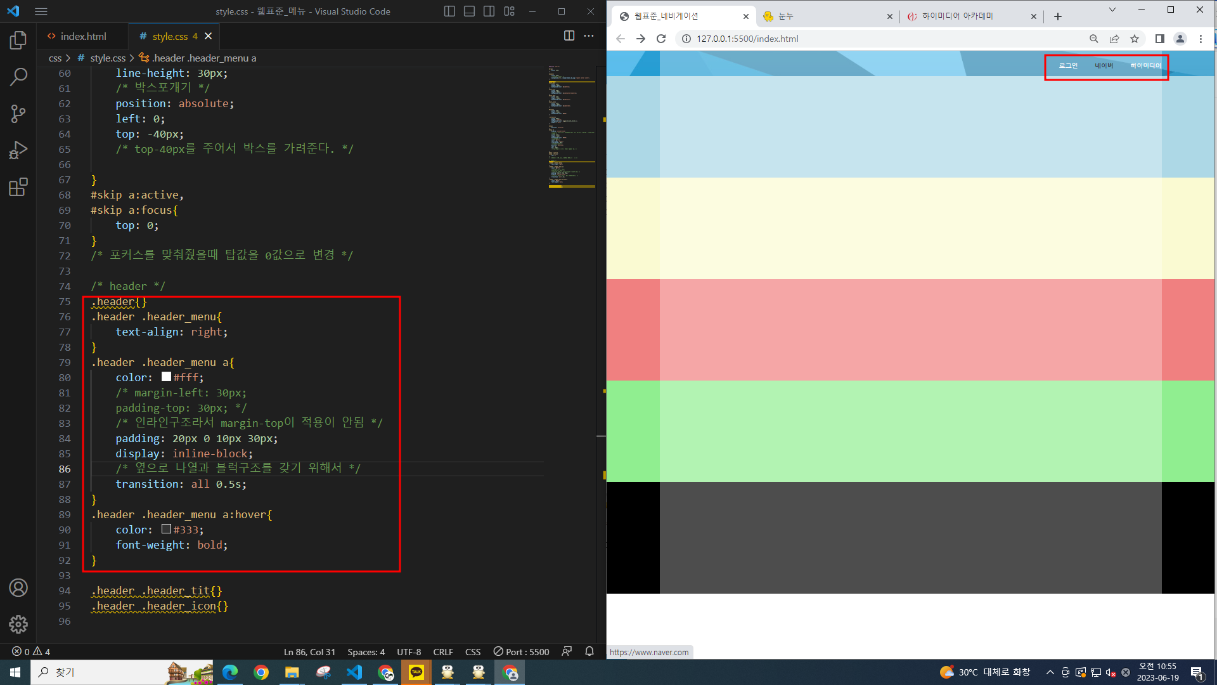Toggle the primary side bar layout button
The width and height of the screenshot is (1217, 685).
point(449,11)
